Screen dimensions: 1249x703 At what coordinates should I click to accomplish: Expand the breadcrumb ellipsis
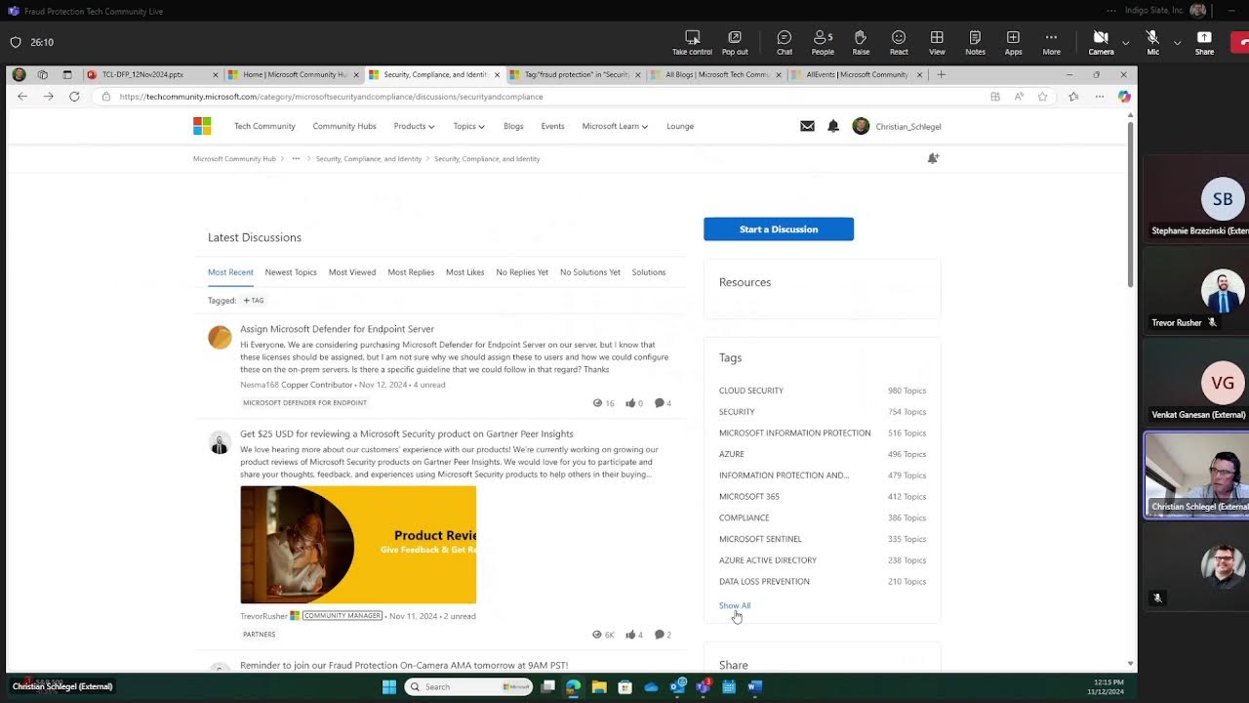pos(296,158)
